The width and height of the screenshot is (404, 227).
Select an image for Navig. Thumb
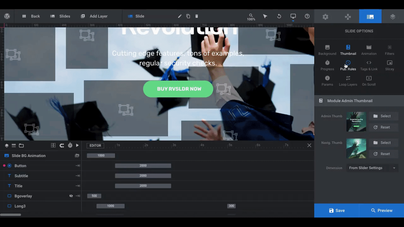click(x=383, y=143)
